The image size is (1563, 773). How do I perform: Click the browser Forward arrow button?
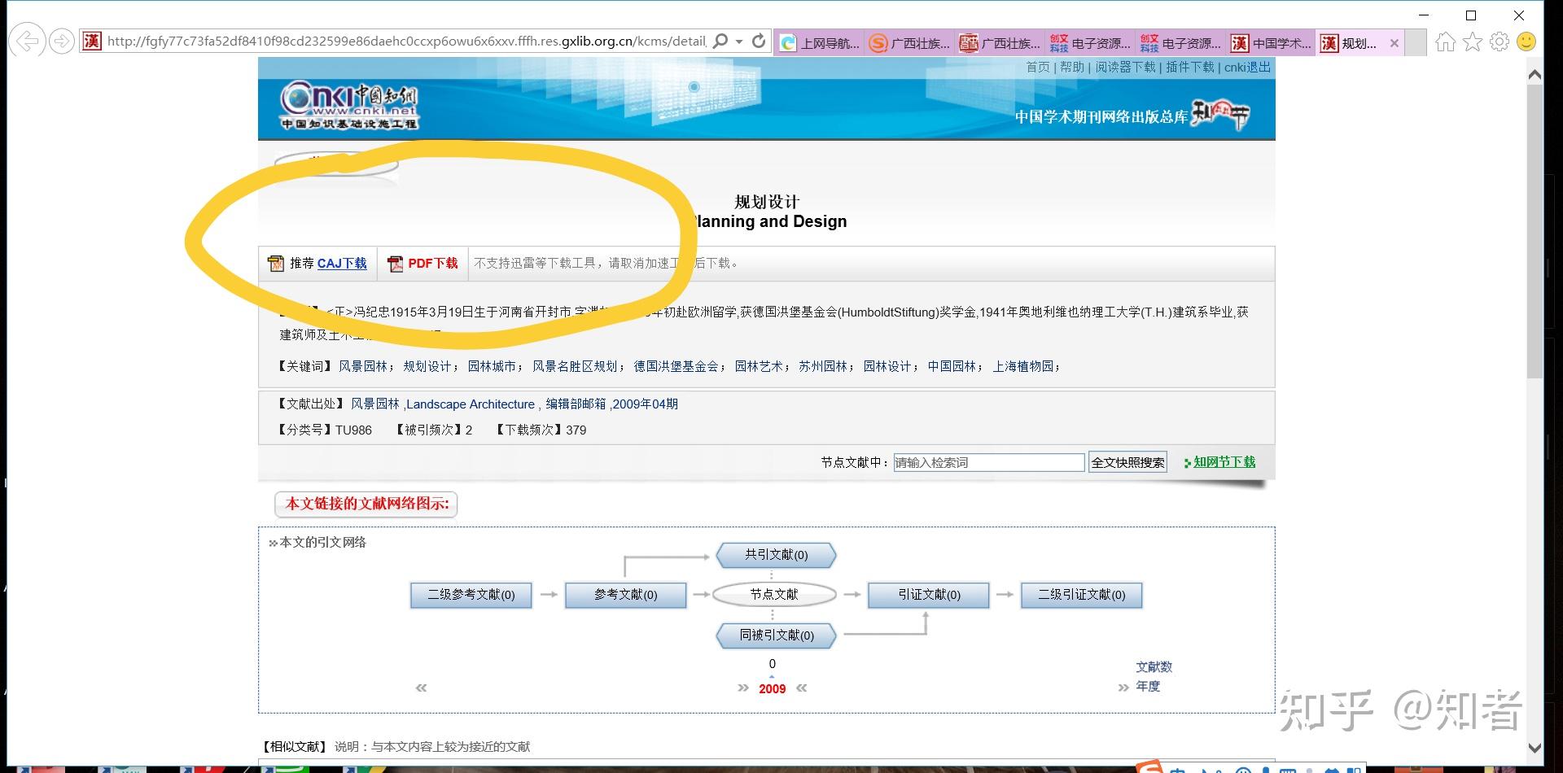click(x=62, y=41)
